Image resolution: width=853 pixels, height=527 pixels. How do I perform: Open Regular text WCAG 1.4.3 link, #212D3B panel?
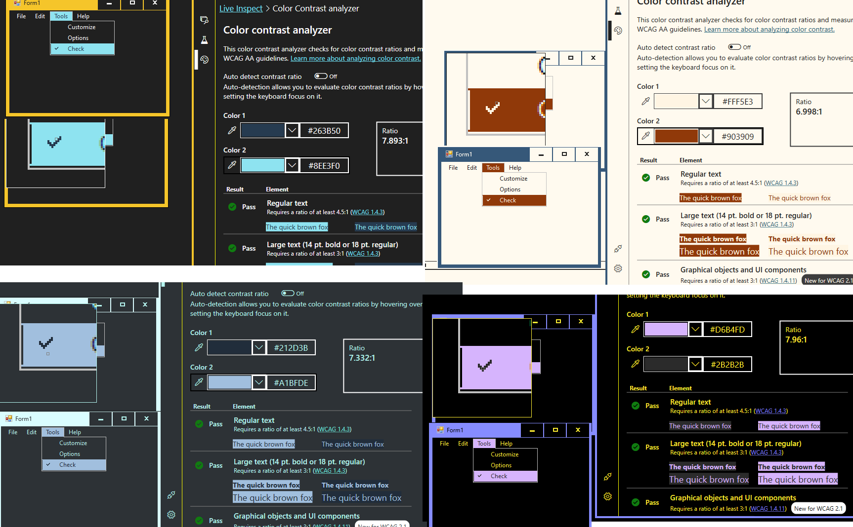334,429
